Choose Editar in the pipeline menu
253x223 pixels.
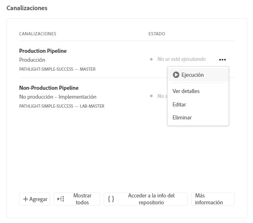point(179,104)
